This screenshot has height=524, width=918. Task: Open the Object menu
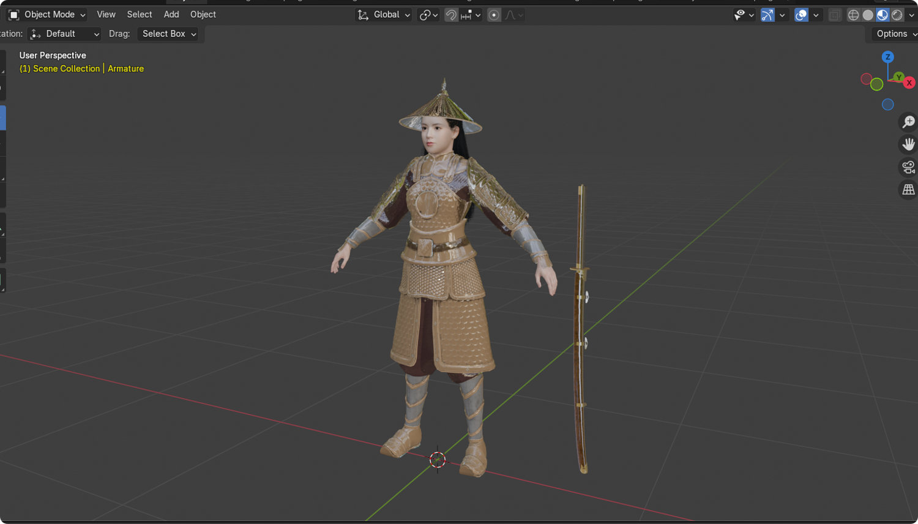coord(203,15)
